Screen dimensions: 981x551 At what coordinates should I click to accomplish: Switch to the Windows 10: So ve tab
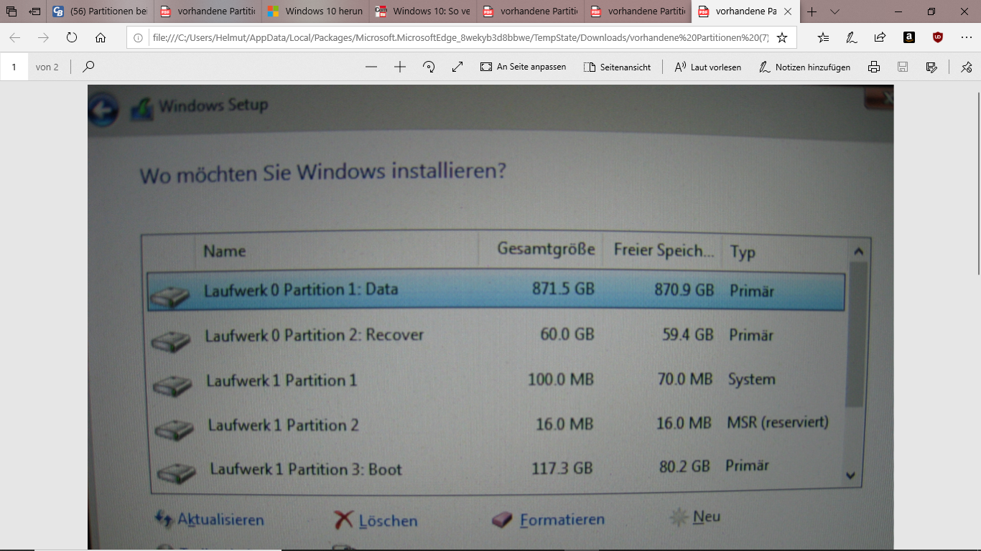423,11
